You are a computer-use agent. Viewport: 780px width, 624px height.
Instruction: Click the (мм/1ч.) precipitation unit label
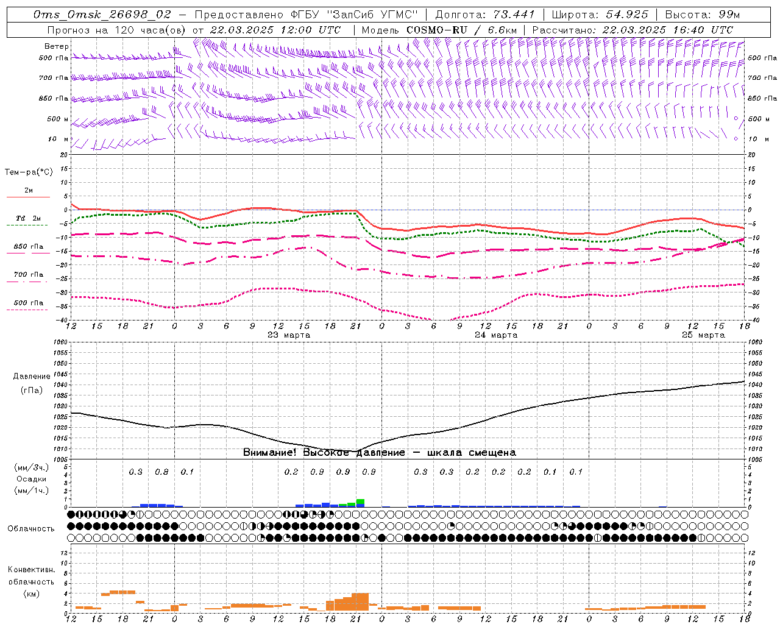[32, 491]
